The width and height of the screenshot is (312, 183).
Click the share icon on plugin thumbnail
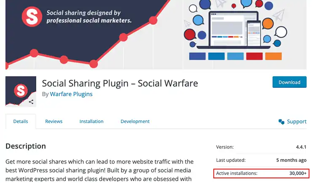pyautogui.click(x=31, y=102)
